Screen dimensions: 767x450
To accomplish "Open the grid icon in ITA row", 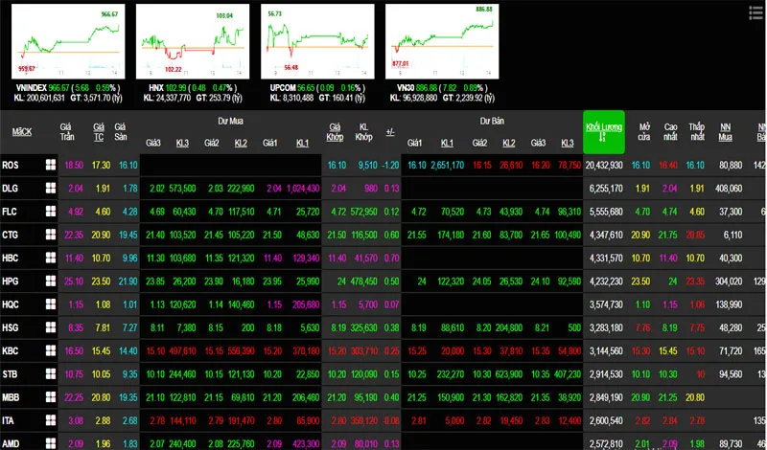I will tap(51, 420).
